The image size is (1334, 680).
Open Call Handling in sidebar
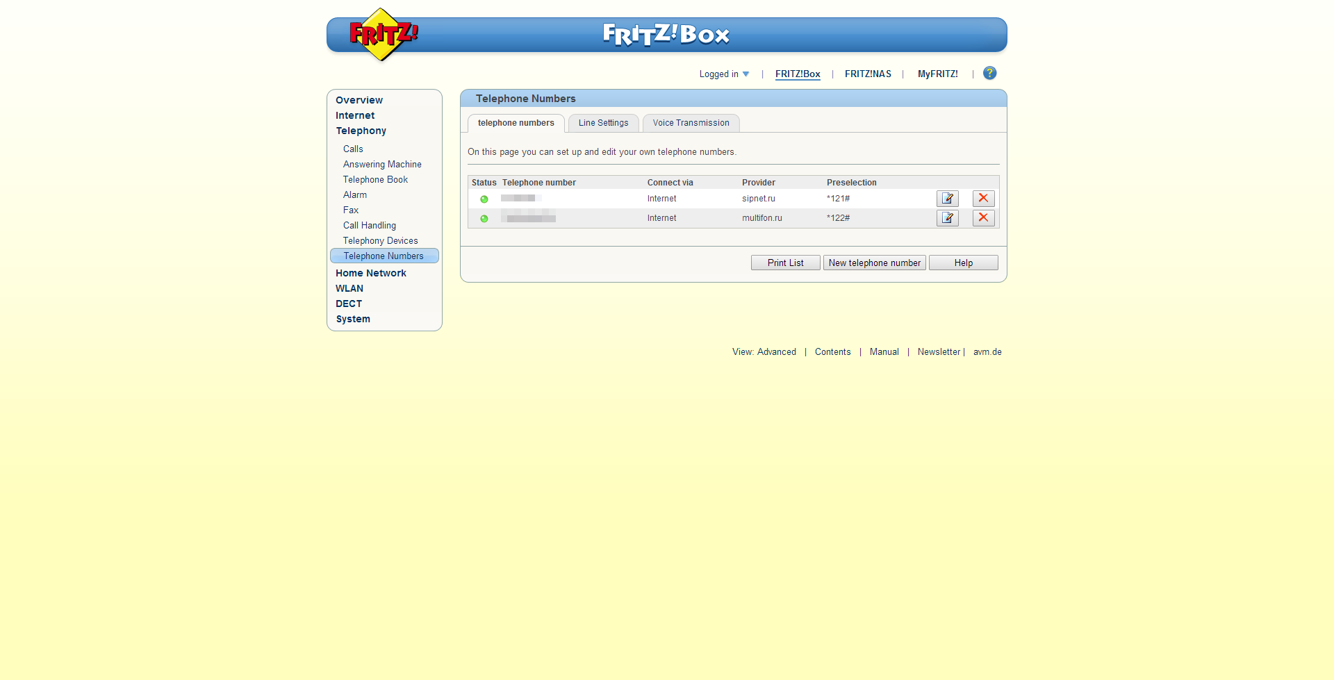click(370, 225)
